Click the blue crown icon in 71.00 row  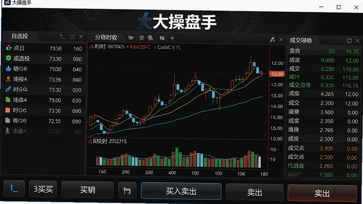tap(8, 68)
